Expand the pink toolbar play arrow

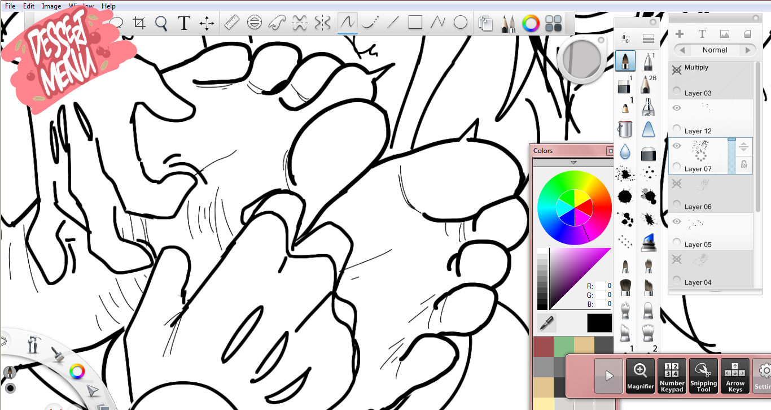point(609,376)
